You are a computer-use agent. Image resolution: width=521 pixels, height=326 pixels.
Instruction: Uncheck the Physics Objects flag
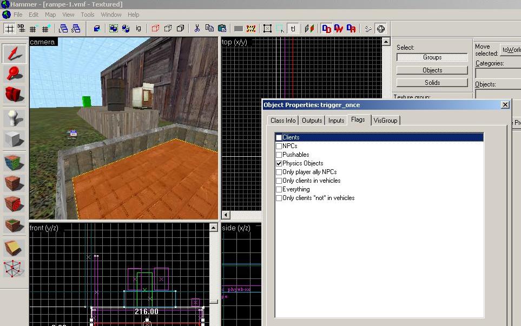(x=279, y=163)
